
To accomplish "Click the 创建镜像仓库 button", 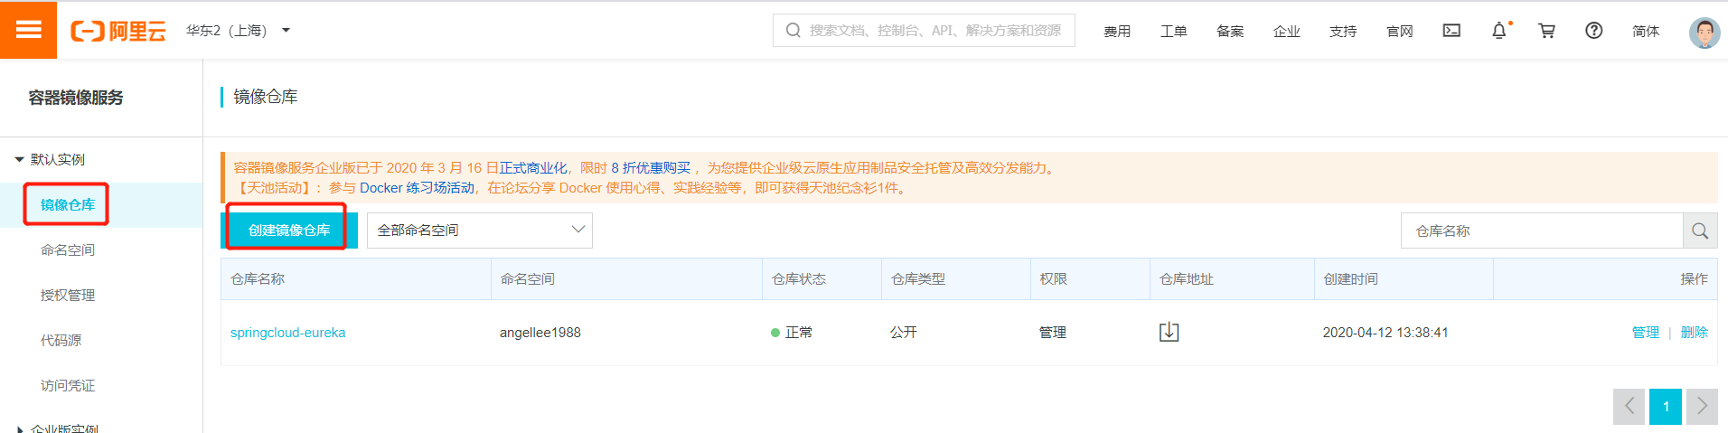I will click(289, 231).
